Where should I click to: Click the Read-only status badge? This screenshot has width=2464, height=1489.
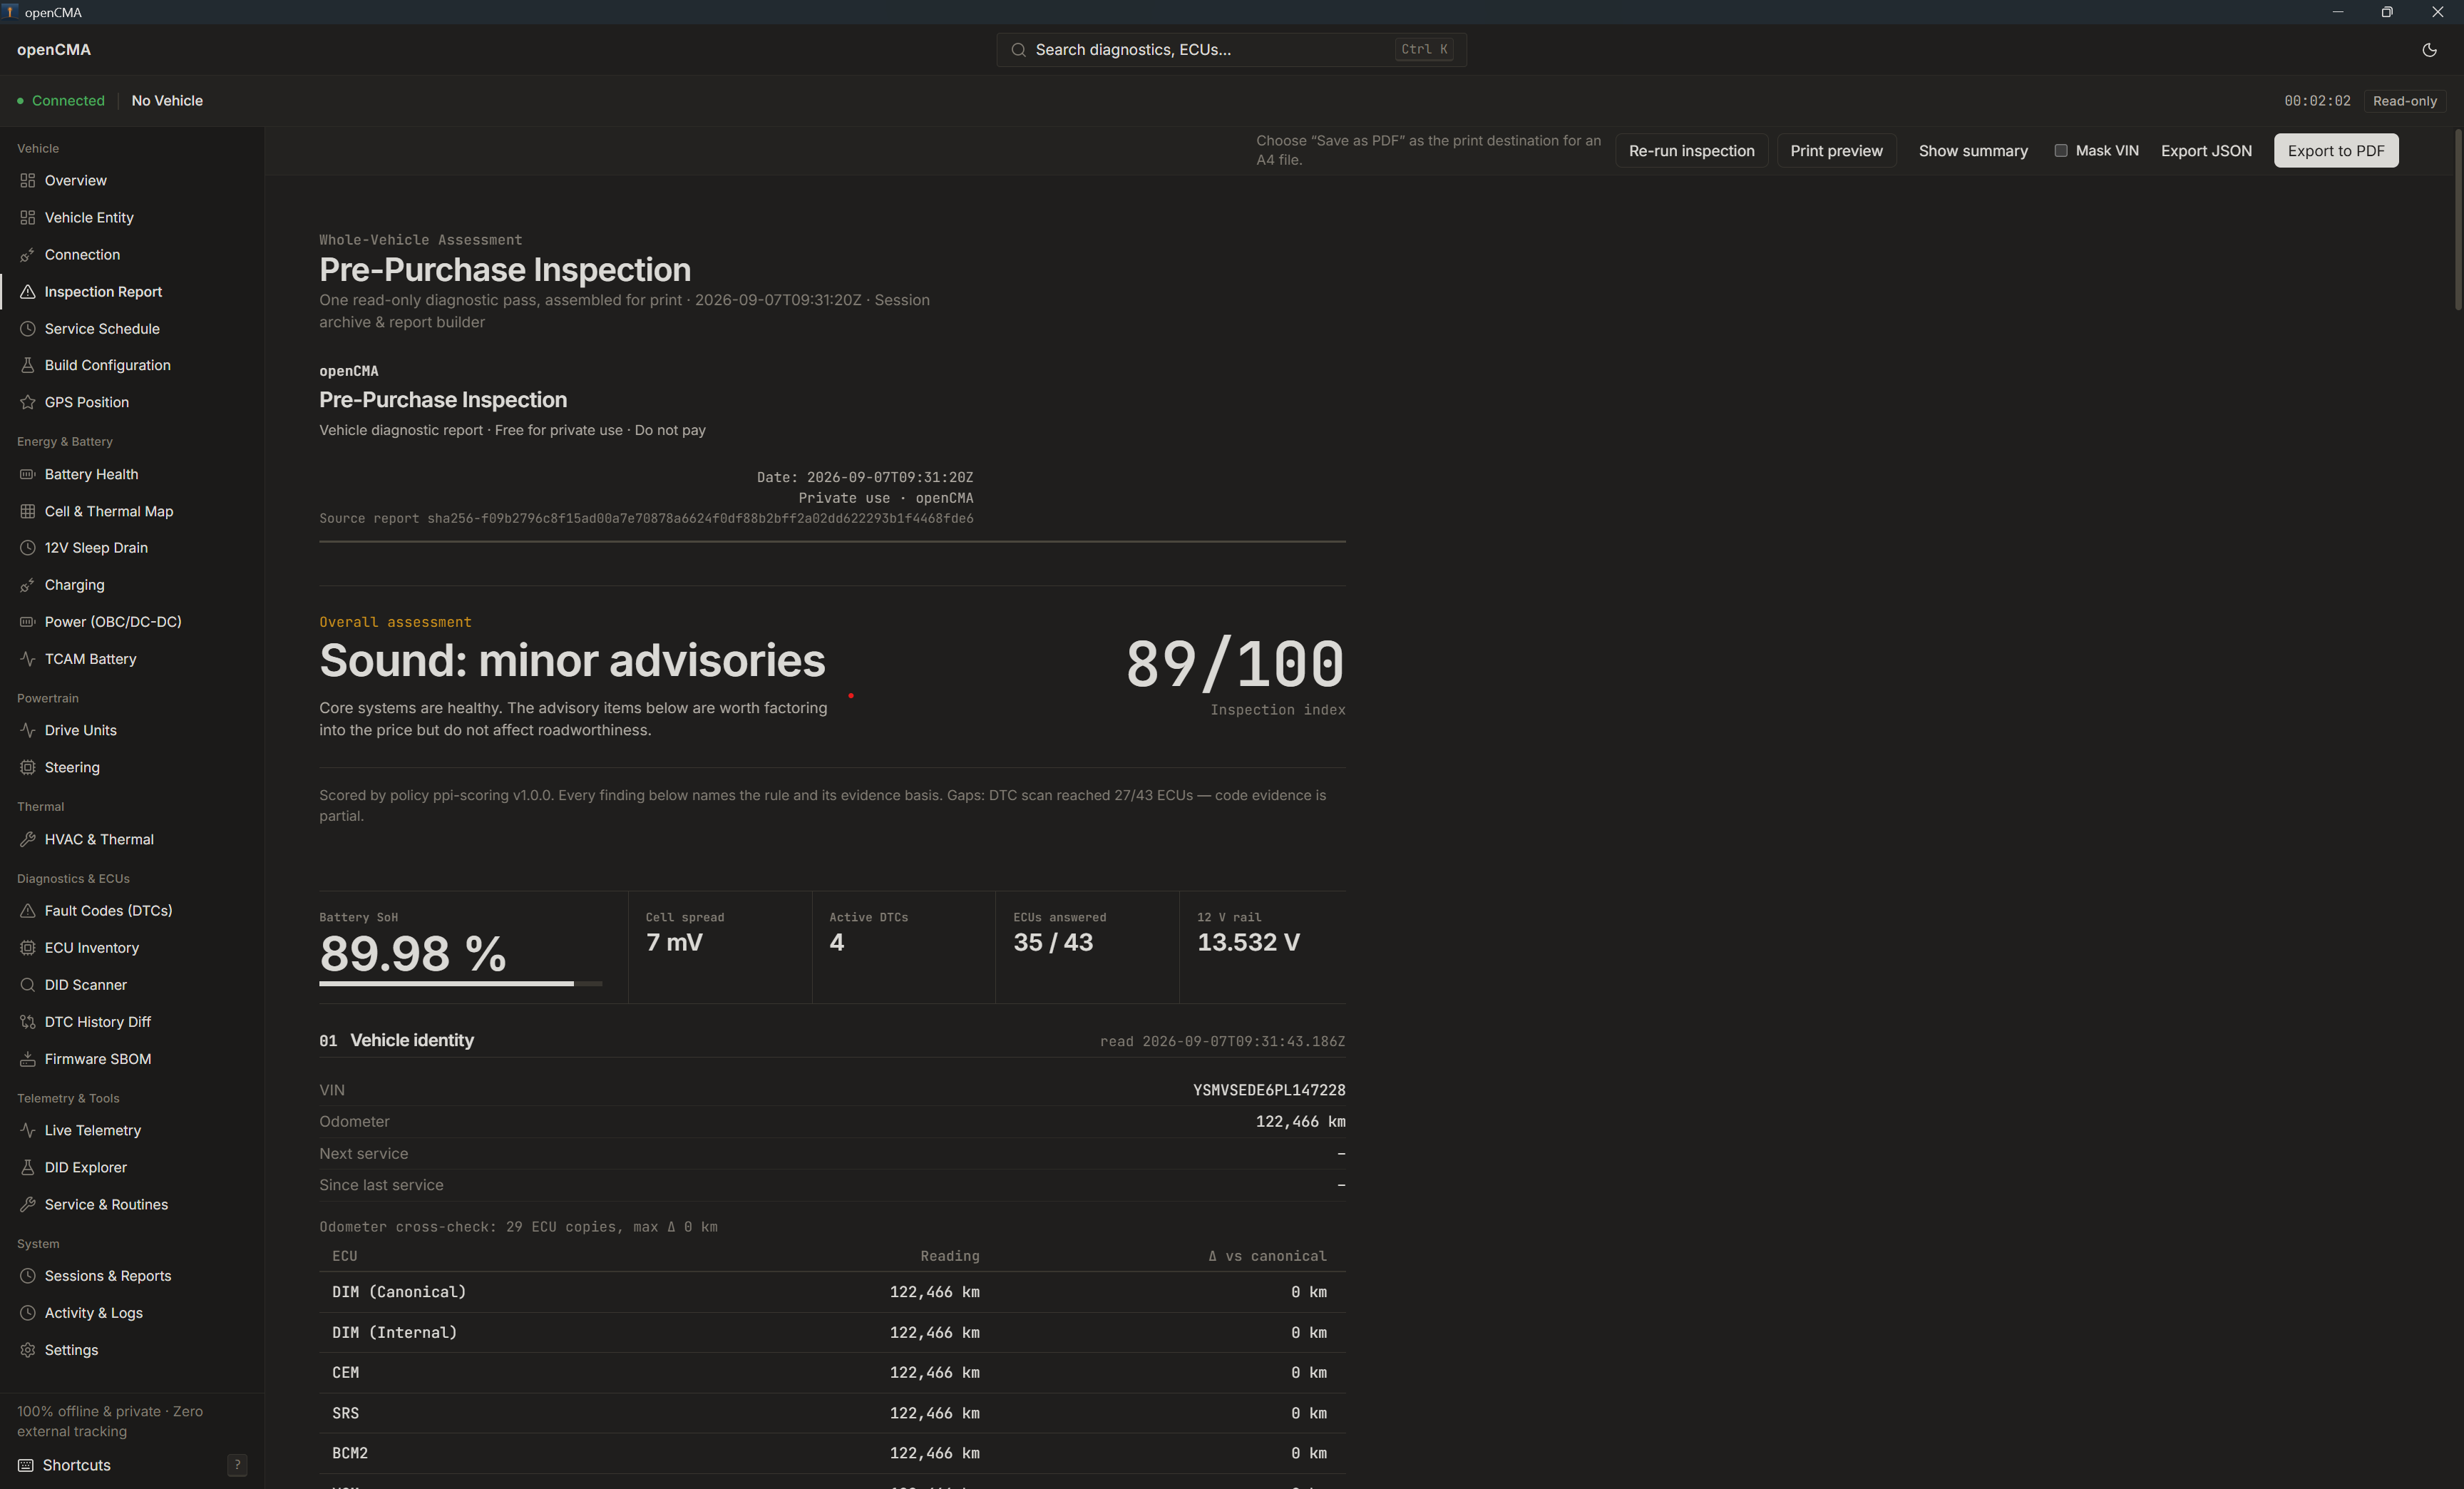2404,101
